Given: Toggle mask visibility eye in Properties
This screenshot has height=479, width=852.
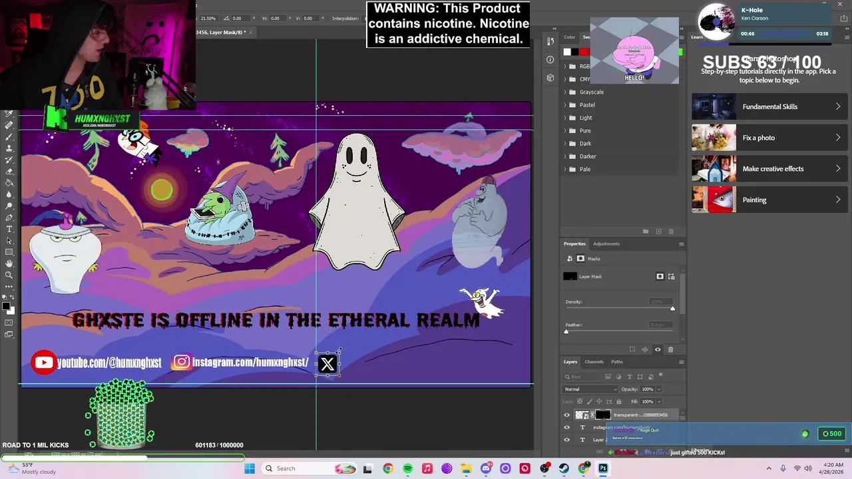Looking at the screenshot, I should click(658, 349).
